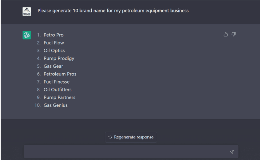Click the user prompt text about petroleum equipment
This screenshot has height=160, width=260.
coord(113,11)
